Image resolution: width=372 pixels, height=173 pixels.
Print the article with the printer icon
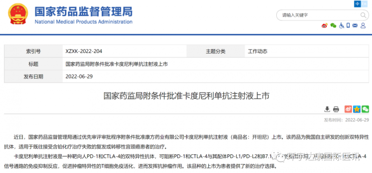(x=336, y=109)
